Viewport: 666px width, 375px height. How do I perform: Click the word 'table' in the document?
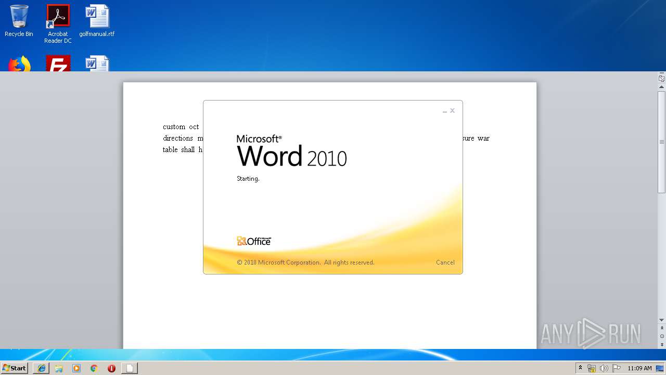(170, 149)
